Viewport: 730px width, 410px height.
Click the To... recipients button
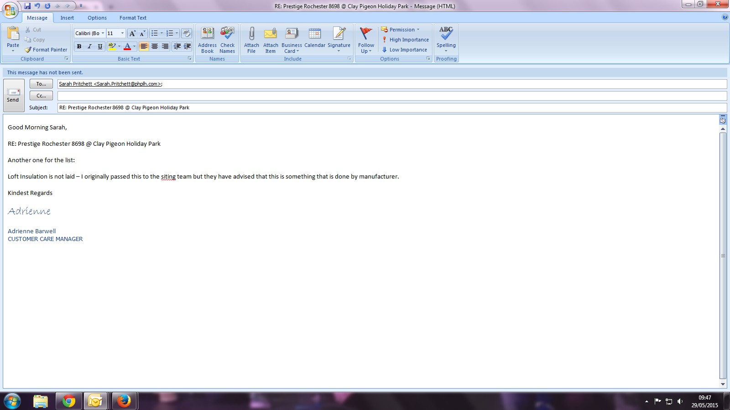click(41, 84)
